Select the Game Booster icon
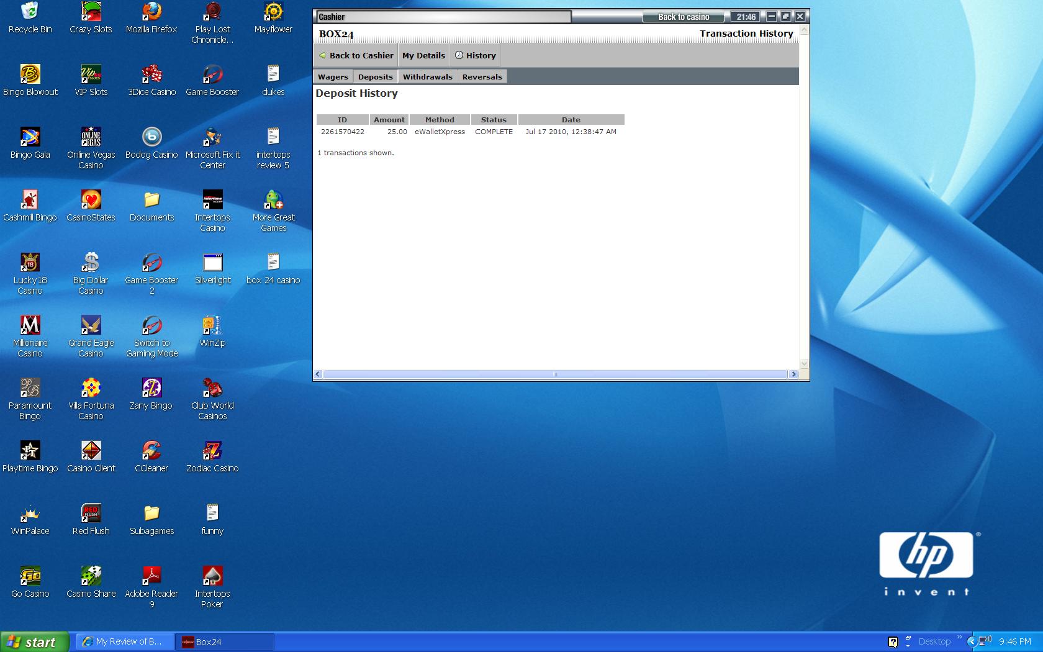The width and height of the screenshot is (1043, 652). click(x=212, y=81)
